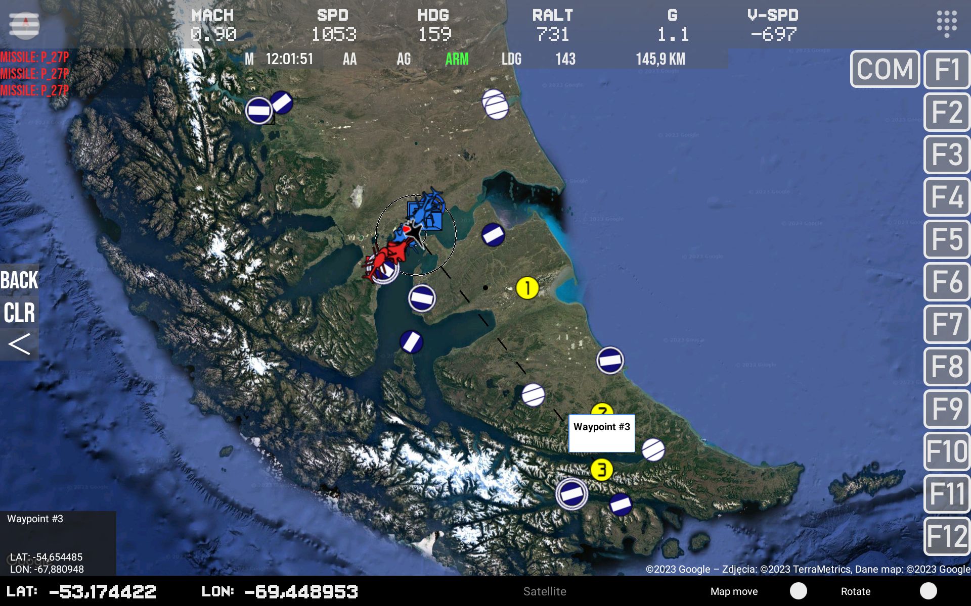The width and height of the screenshot is (971, 606).
Task: Click the airbase marker east of player aircraft
Action: (x=493, y=235)
